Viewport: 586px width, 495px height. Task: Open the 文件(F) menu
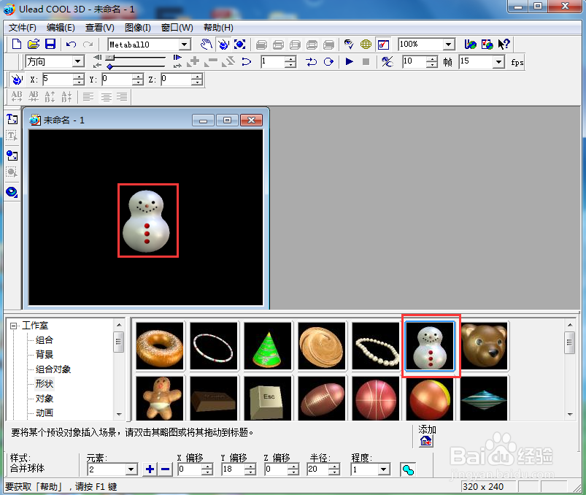coord(23,28)
